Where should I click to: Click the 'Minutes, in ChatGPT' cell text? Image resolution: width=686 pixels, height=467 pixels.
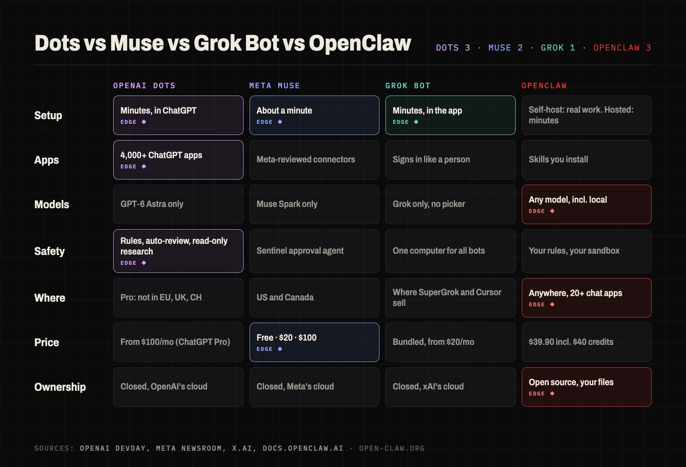point(158,111)
